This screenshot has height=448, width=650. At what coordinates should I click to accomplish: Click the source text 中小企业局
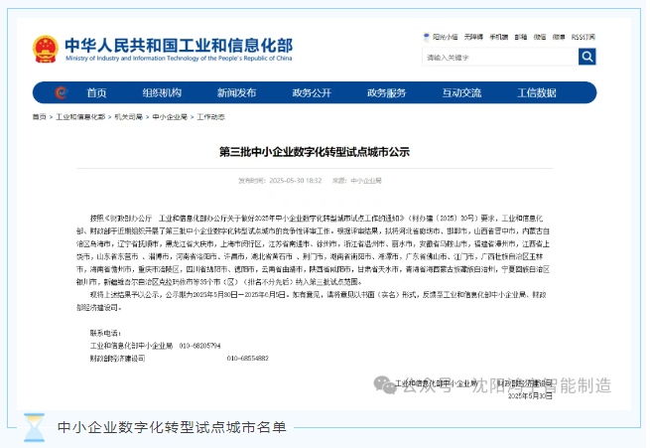click(366, 181)
